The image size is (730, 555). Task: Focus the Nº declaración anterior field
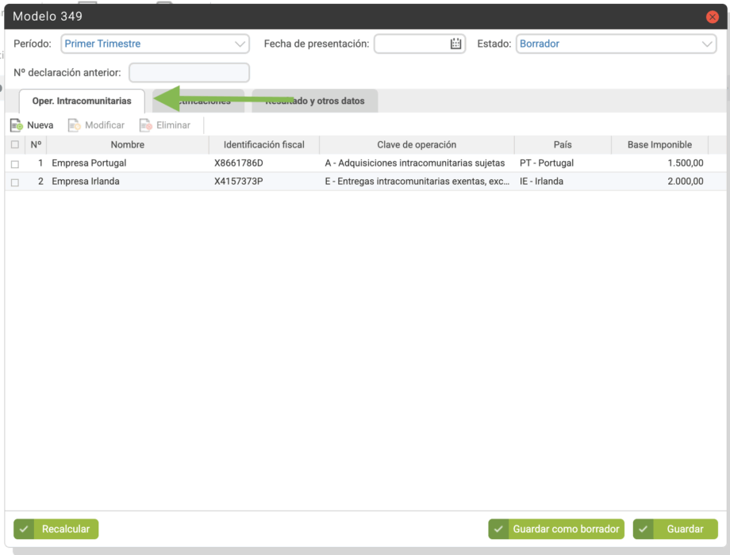[189, 73]
